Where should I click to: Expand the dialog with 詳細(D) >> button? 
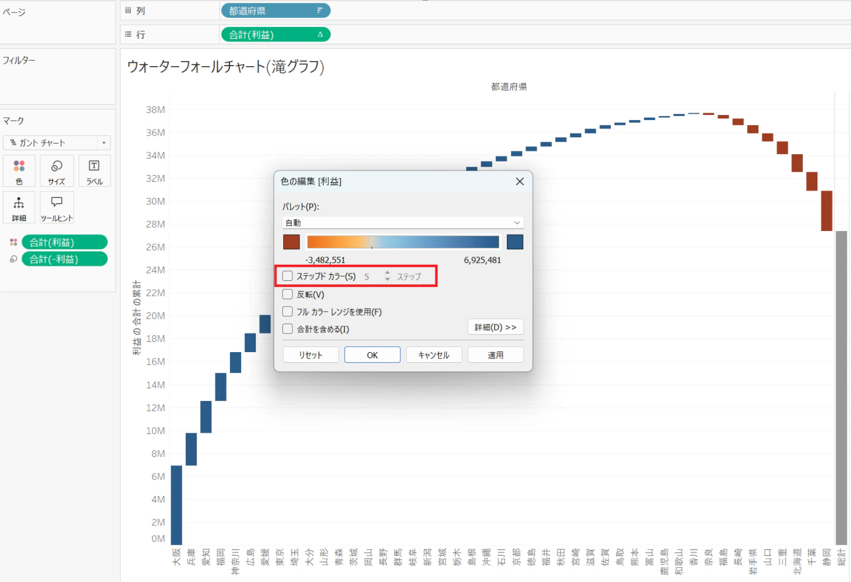(x=495, y=327)
